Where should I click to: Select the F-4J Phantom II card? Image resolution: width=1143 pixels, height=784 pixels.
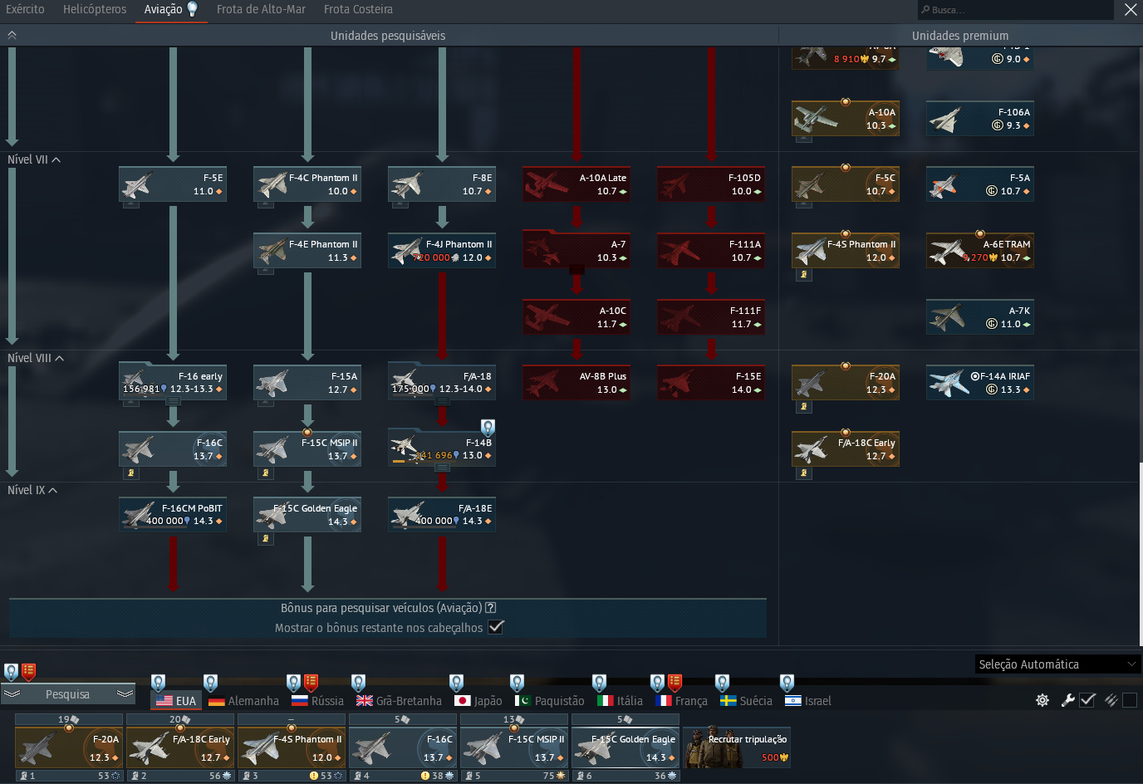(442, 250)
